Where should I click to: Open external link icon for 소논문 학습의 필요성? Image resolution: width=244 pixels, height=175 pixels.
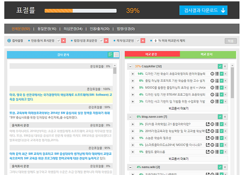(x=208, y=138)
